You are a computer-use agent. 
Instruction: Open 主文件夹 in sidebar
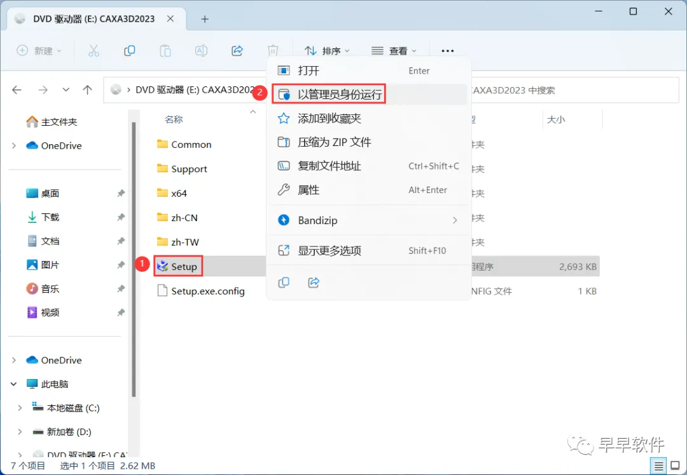[52, 122]
